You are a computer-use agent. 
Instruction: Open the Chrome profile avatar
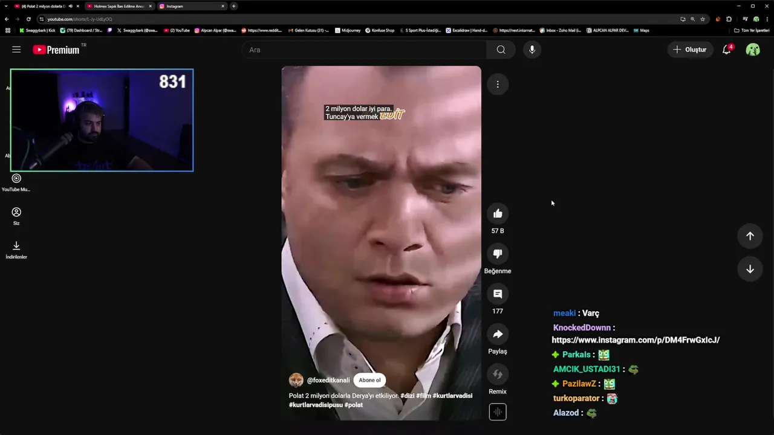click(756, 19)
